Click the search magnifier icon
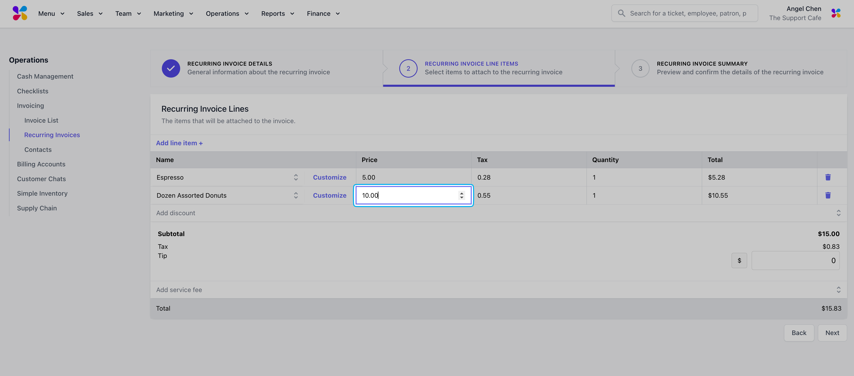854x376 pixels. point(621,13)
